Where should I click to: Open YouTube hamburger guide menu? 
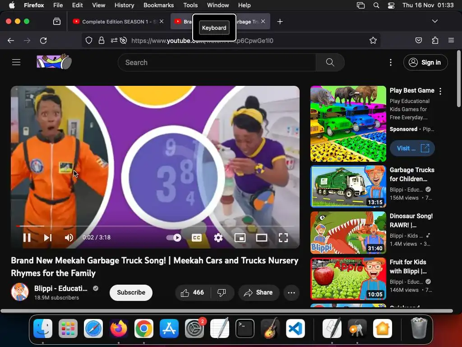pos(16,62)
